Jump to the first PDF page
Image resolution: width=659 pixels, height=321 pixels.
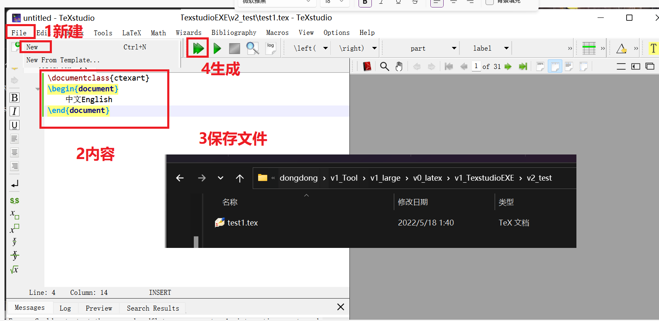click(449, 66)
